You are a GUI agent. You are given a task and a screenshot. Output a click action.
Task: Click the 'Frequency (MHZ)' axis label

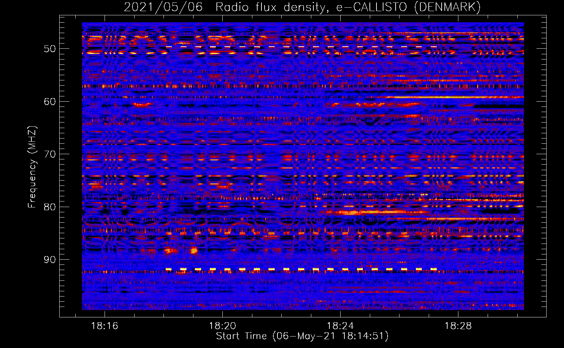tap(32, 167)
